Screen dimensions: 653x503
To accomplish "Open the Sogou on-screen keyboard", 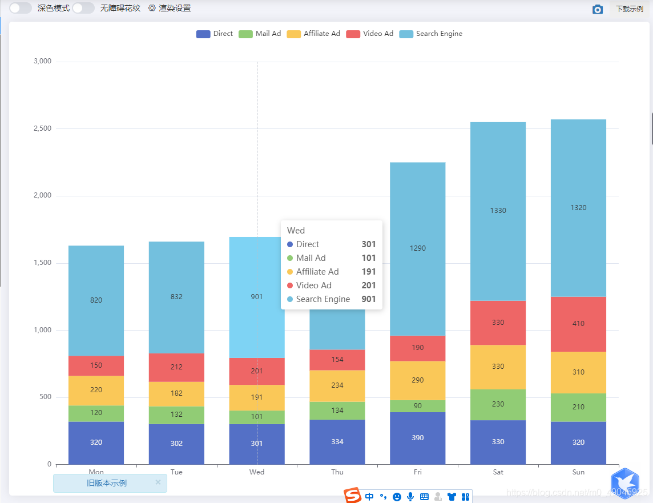I will point(424,496).
